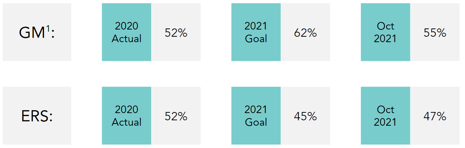Select the teal 2021 Goal box in ERS row

pyautogui.click(x=256, y=116)
